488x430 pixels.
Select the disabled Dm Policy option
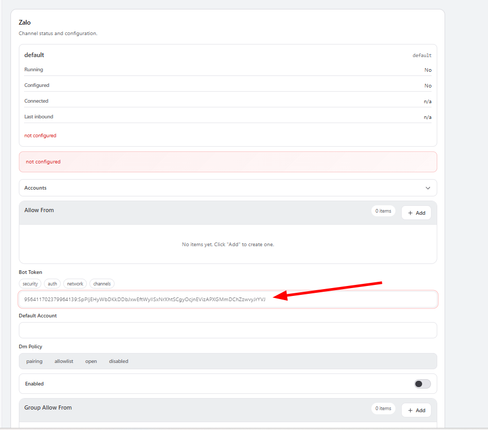click(119, 361)
